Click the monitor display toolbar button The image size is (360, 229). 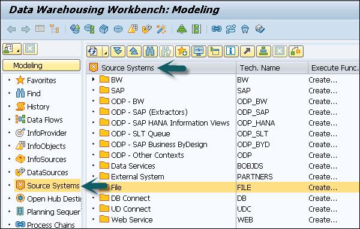pyautogui.click(x=199, y=51)
